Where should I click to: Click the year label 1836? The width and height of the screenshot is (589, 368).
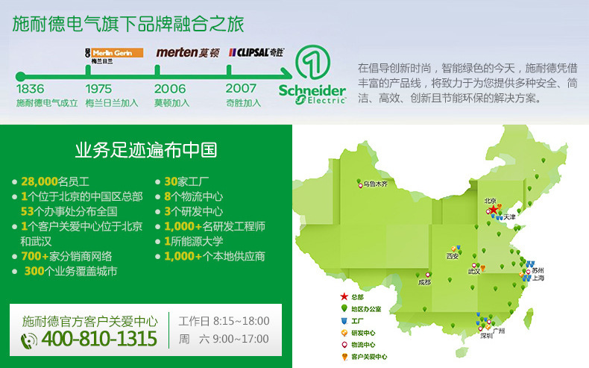(x=30, y=89)
